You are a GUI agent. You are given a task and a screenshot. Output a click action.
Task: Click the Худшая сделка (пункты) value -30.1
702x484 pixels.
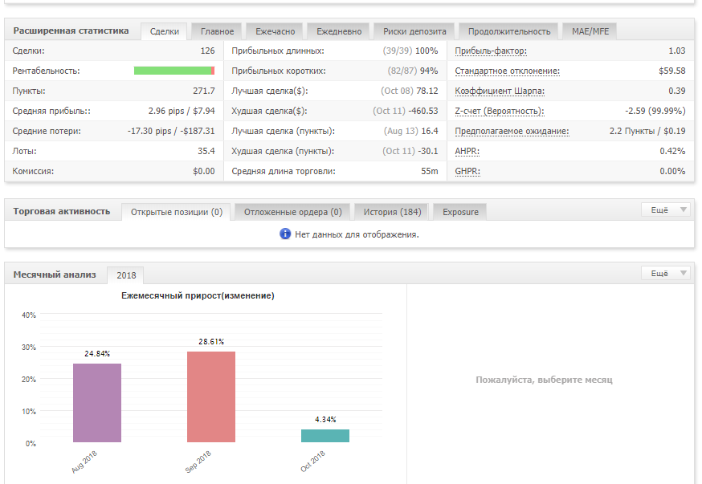[428, 151]
